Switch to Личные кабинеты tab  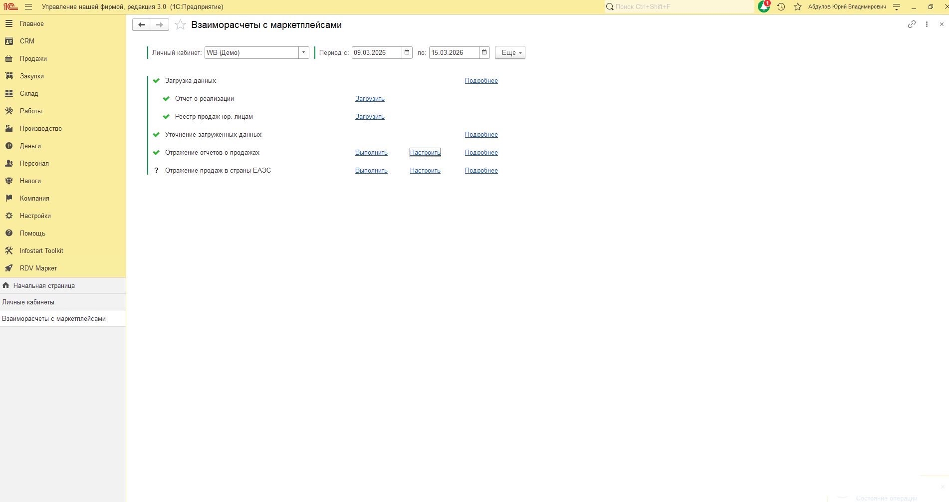click(x=63, y=302)
